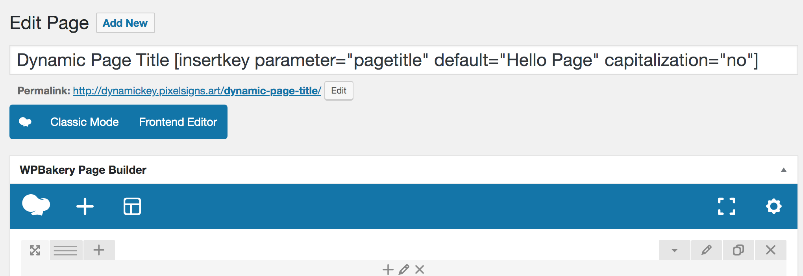Switch to Classic Mode
Screen dimensions: 803x276
pyautogui.click(x=84, y=122)
